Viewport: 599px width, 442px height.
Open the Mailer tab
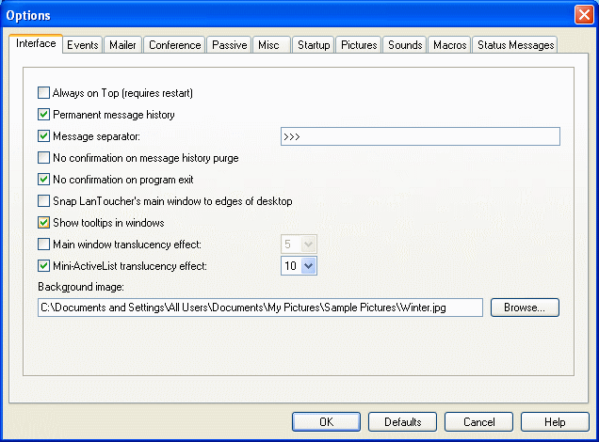pos(122,45)
